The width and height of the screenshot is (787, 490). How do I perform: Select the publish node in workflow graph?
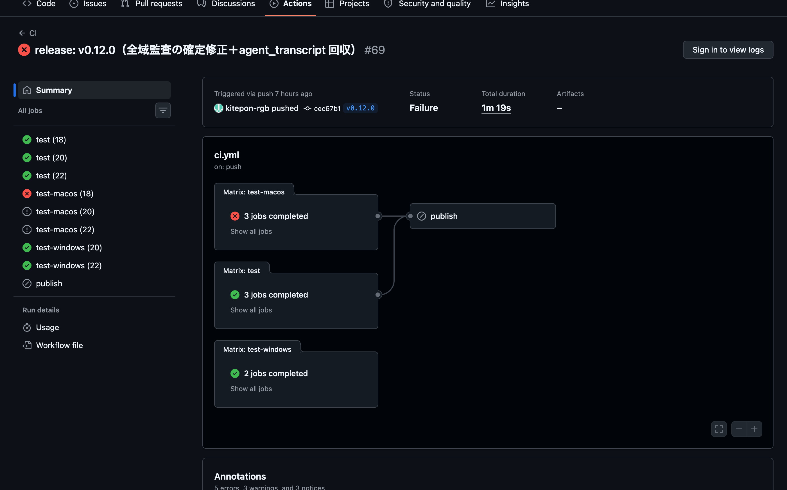[483, 216]
